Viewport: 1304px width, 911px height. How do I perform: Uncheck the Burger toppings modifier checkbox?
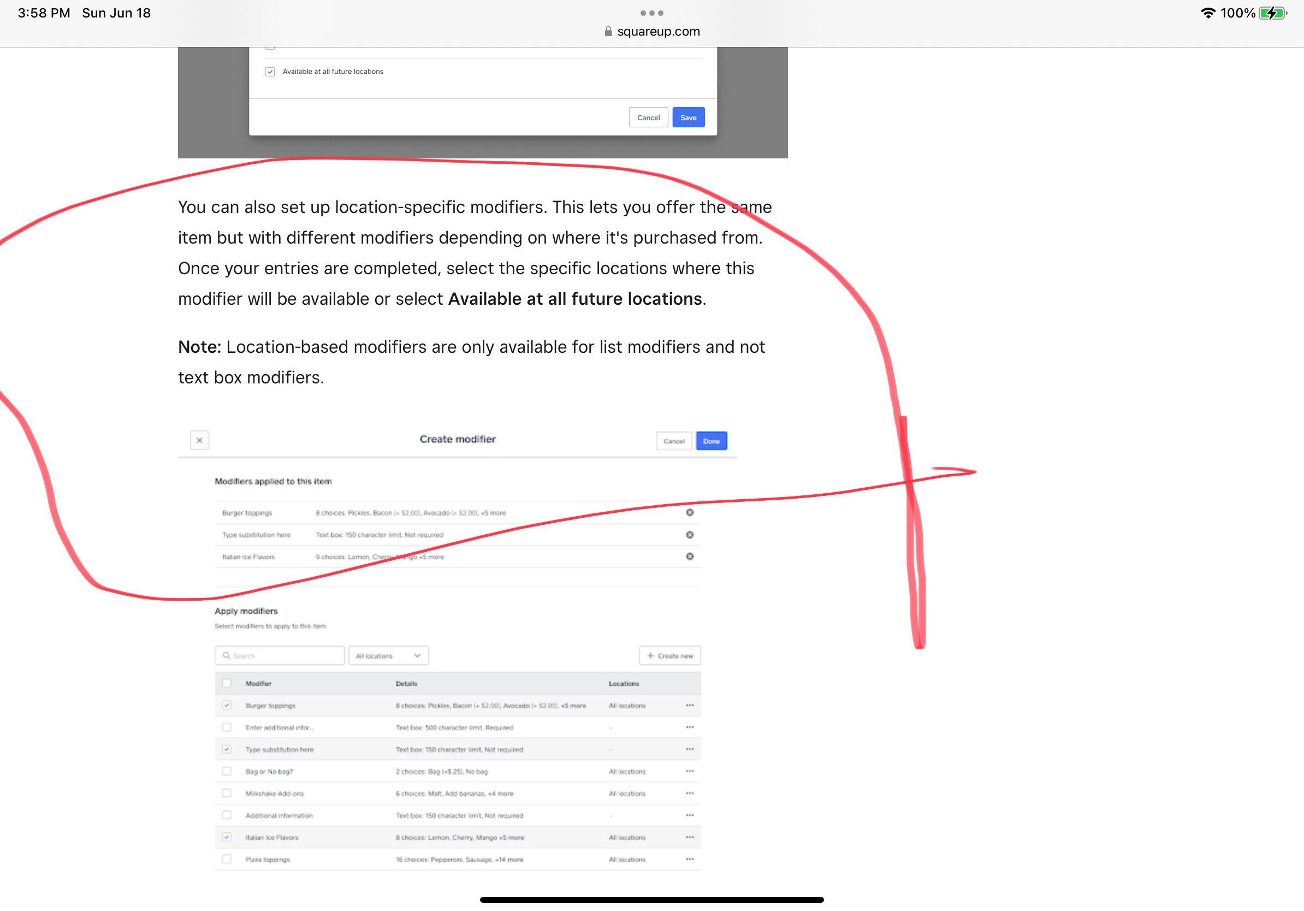click(x=227, y=706)
